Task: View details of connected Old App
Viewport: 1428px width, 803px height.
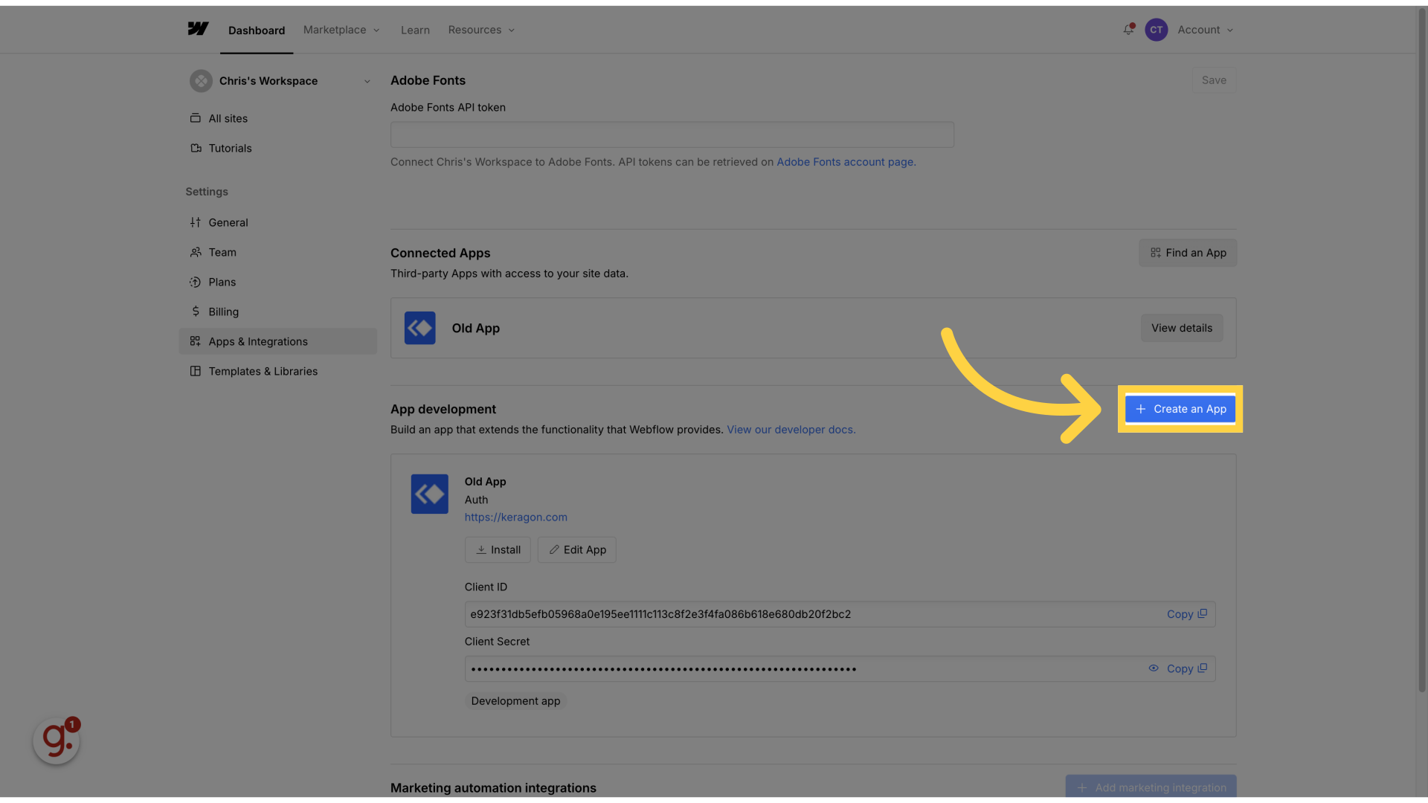Action: (x=1182, y=328)
